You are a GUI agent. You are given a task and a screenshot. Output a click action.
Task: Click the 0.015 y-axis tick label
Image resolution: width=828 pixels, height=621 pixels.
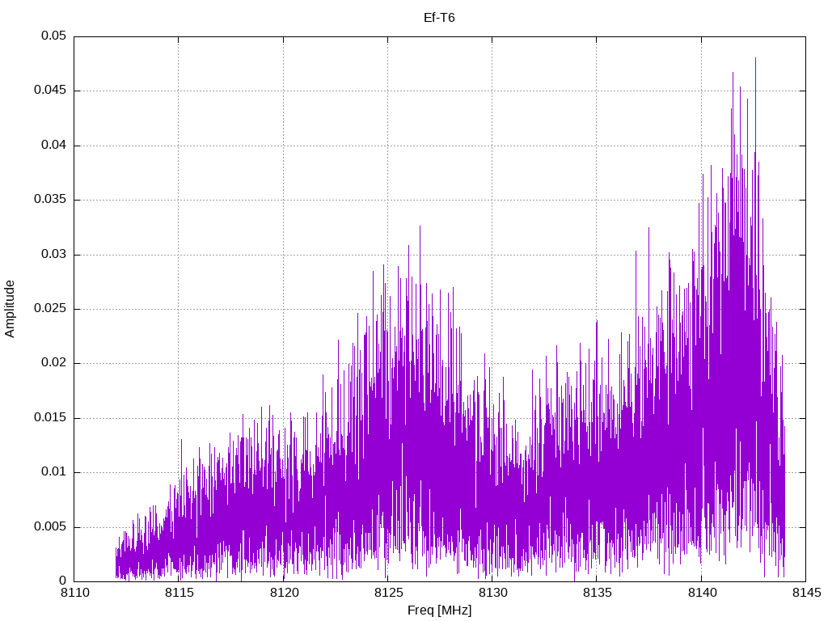click(x=50, y=418)
